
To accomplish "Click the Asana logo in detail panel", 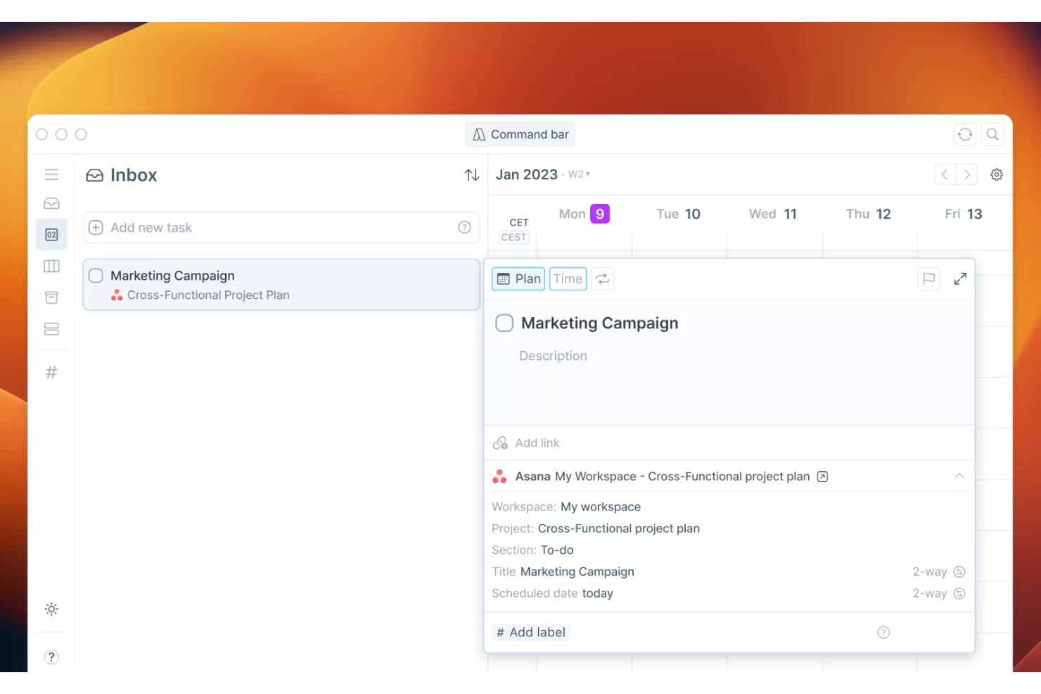I will coord(499,477).
